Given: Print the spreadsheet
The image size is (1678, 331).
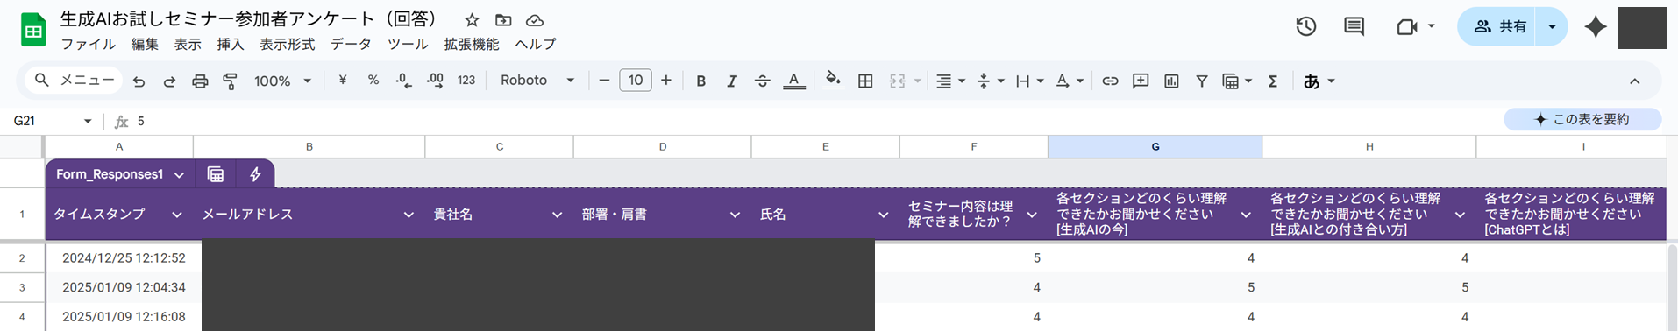Looking at the screenshot, I should click(x=200, y=81).
